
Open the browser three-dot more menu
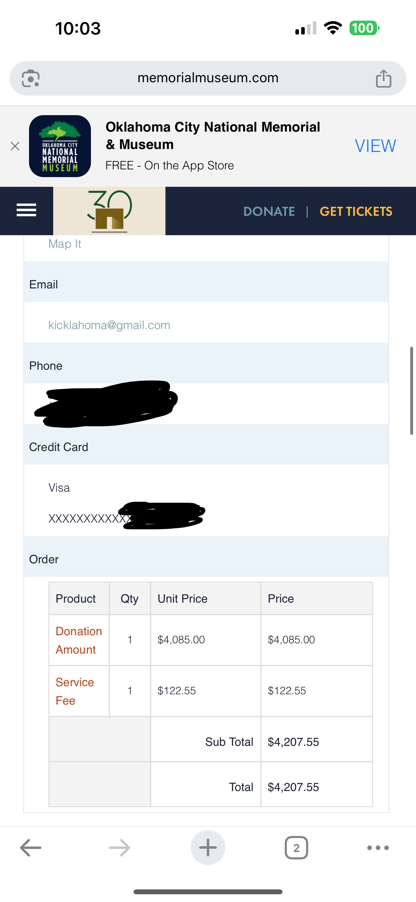(378, 848)
